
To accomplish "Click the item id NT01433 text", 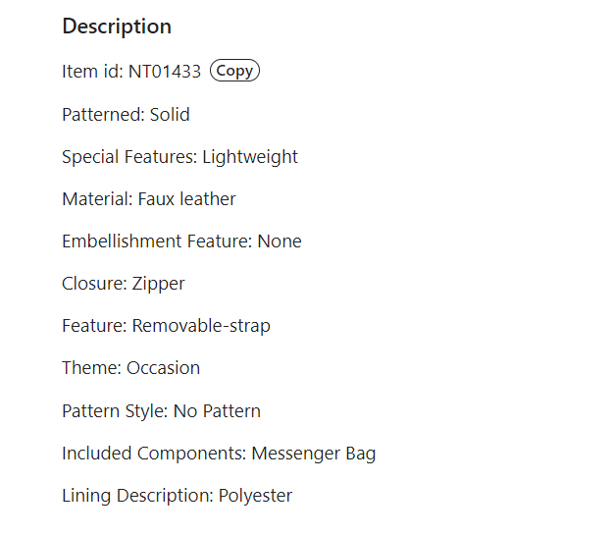I will (x=165, y=72).
